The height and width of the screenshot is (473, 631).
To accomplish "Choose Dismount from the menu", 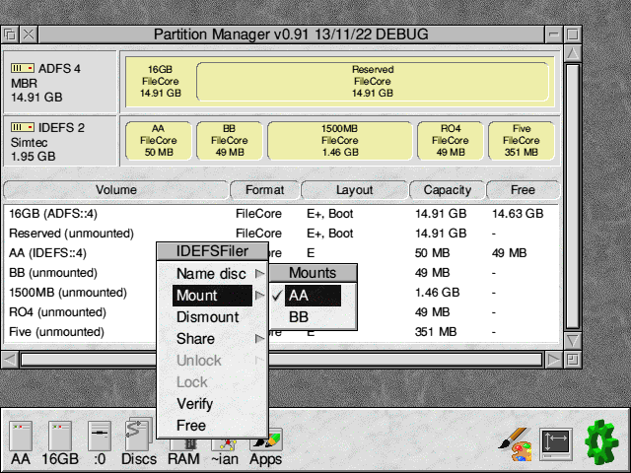I will click(x=212, y=317).
